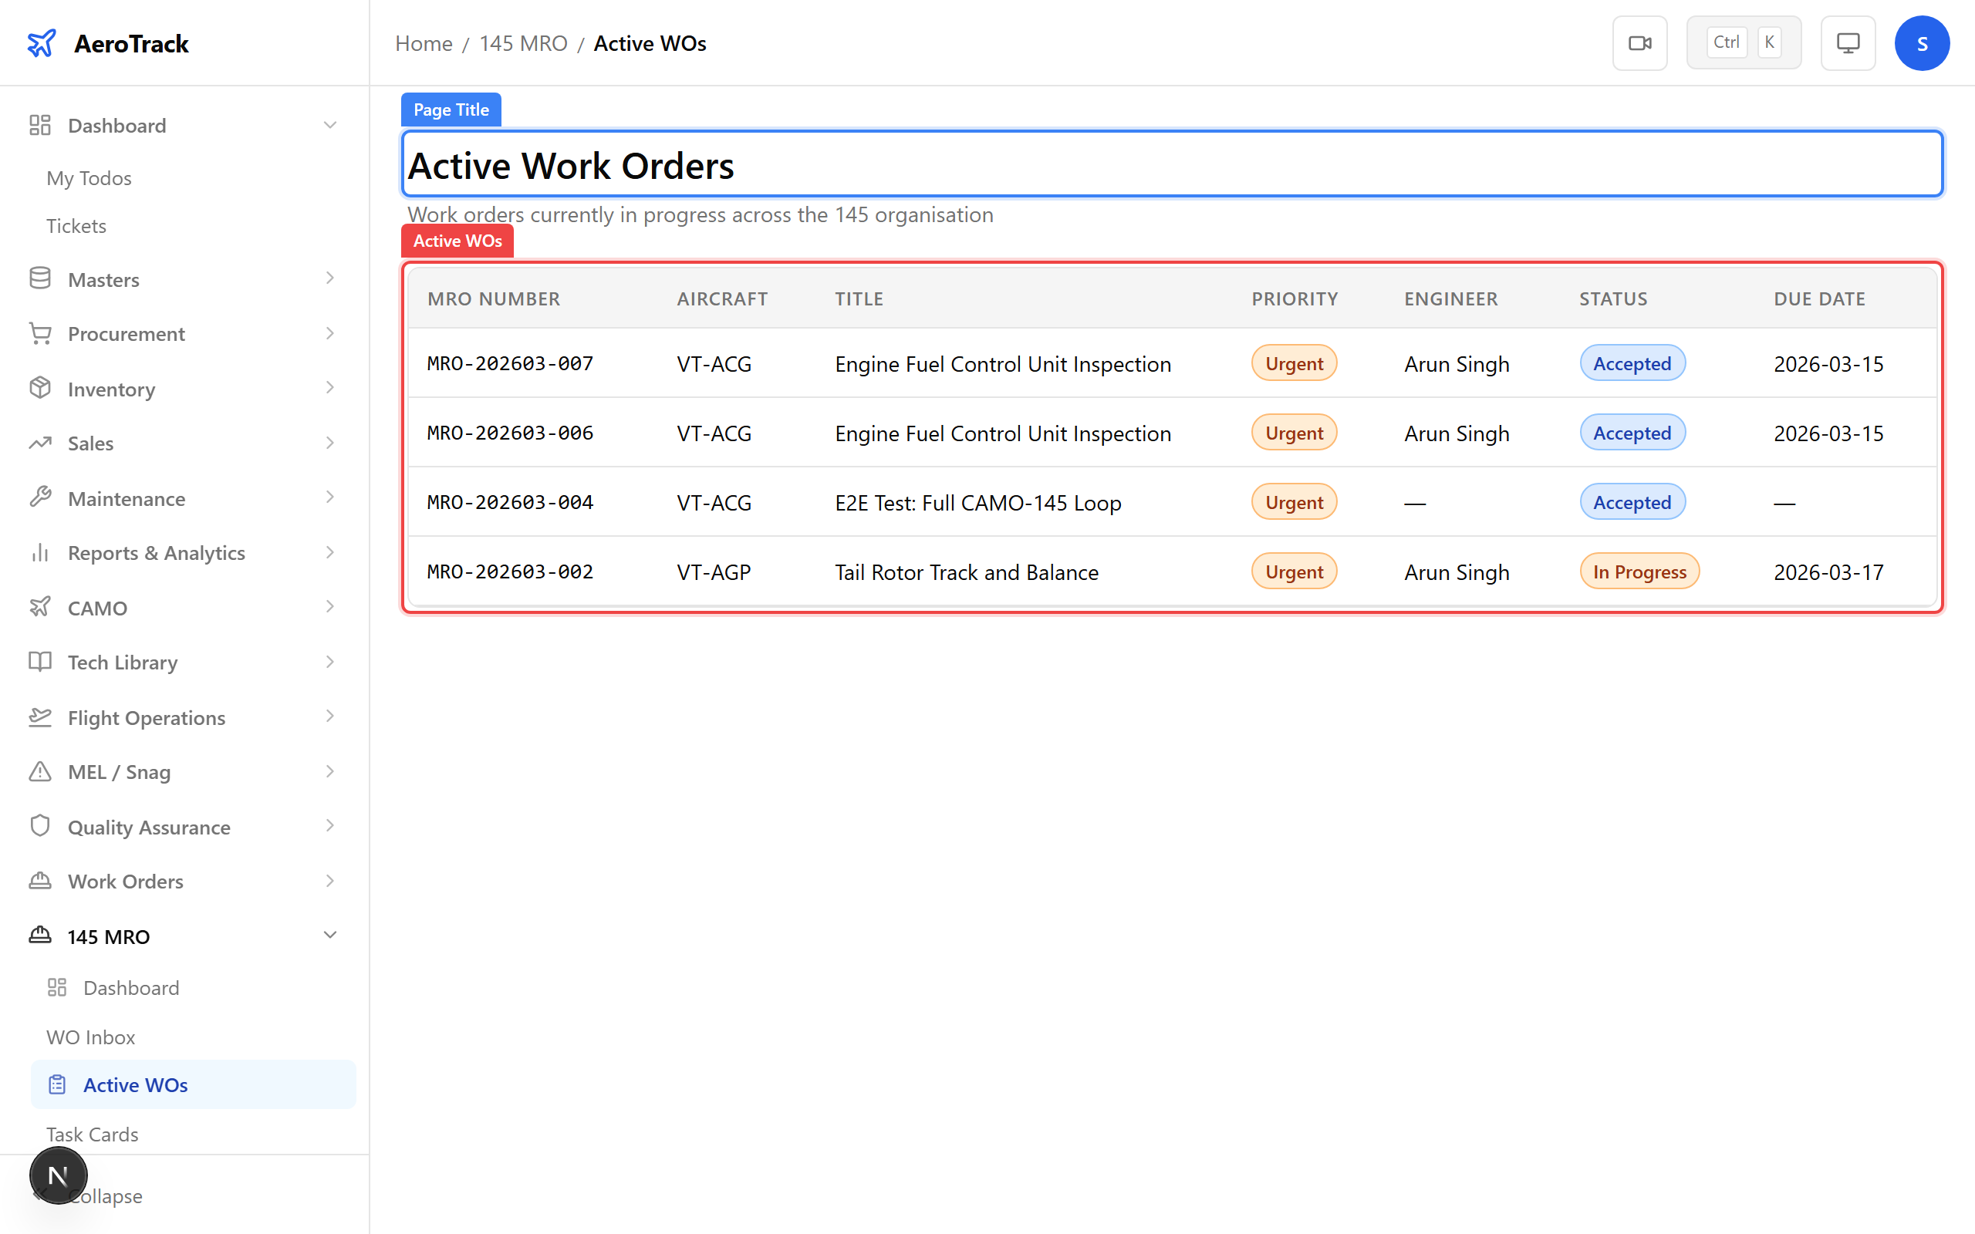This screenshot has height=1234, width=1975.
Task: Open the Inventory section icon
Action: tap(39, 389)
